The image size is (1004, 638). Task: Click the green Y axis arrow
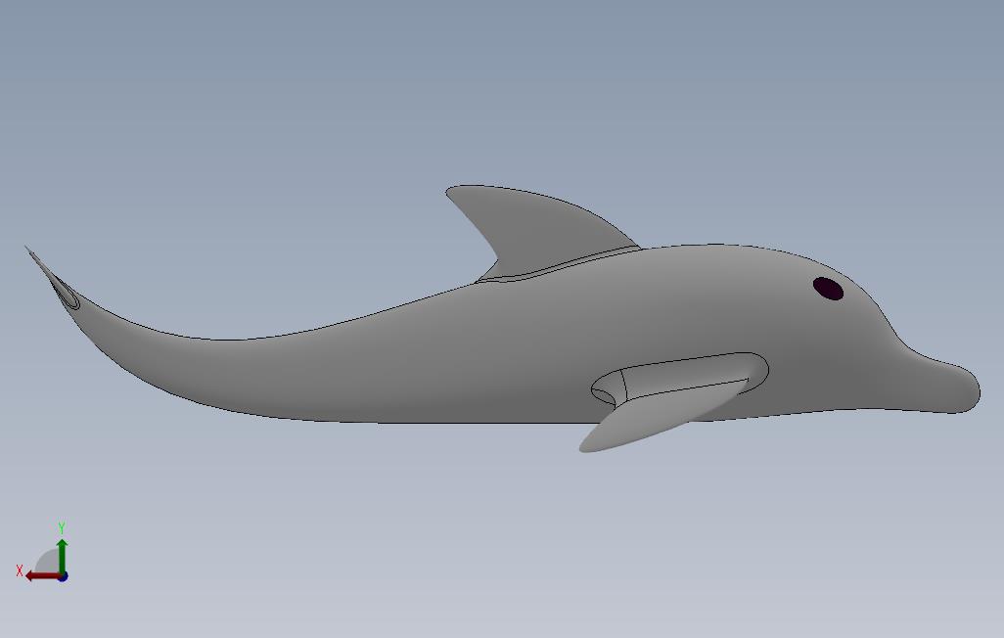coord(62,556)
